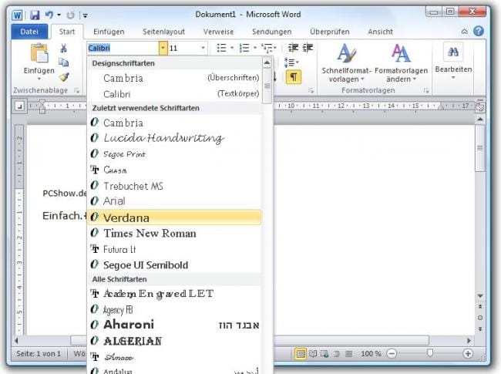This screenshot has width=501, height=374.
Task: Open the Verweise ribbon tab
Action: click(219, 32)
